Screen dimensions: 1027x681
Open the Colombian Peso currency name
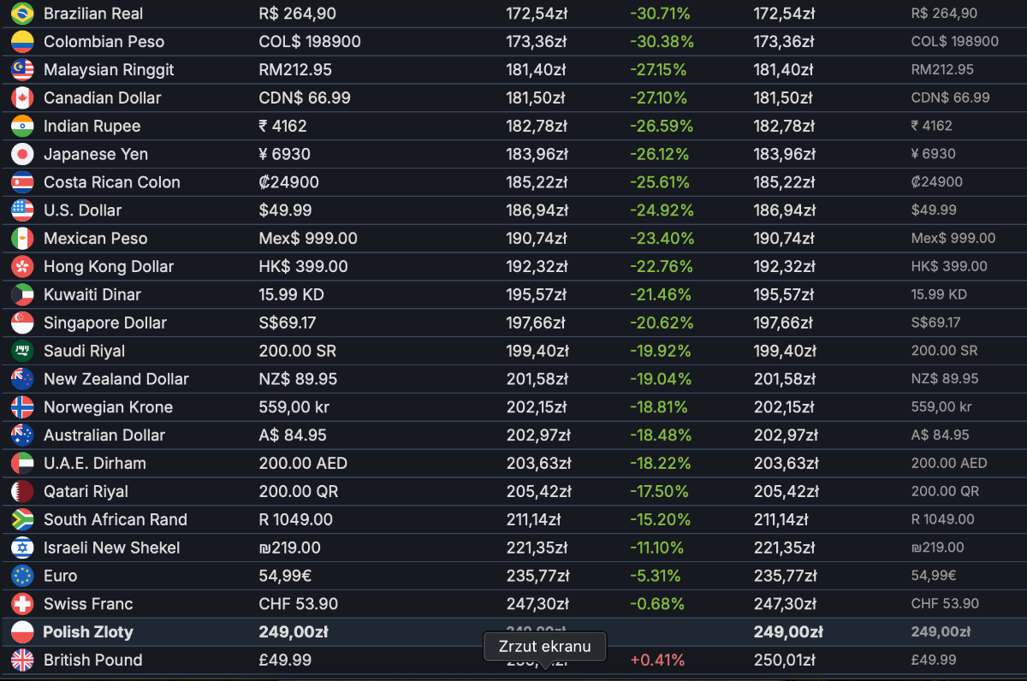[x=104, y=42]
